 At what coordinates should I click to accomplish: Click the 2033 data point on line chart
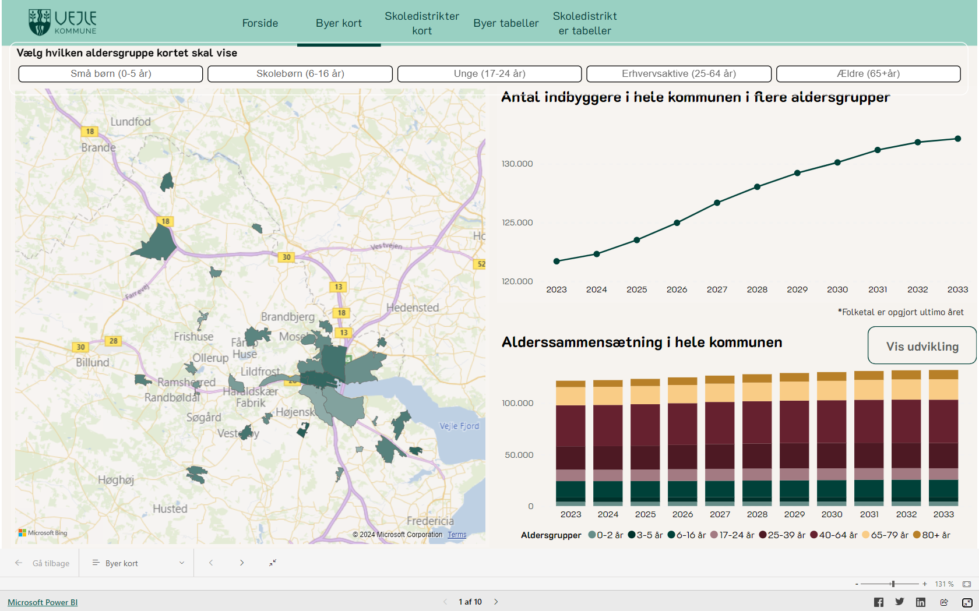(957, 139)
